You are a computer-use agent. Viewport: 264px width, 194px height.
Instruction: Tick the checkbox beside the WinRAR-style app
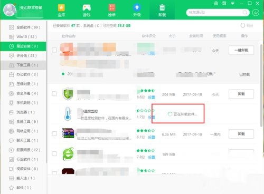(54, 134)
